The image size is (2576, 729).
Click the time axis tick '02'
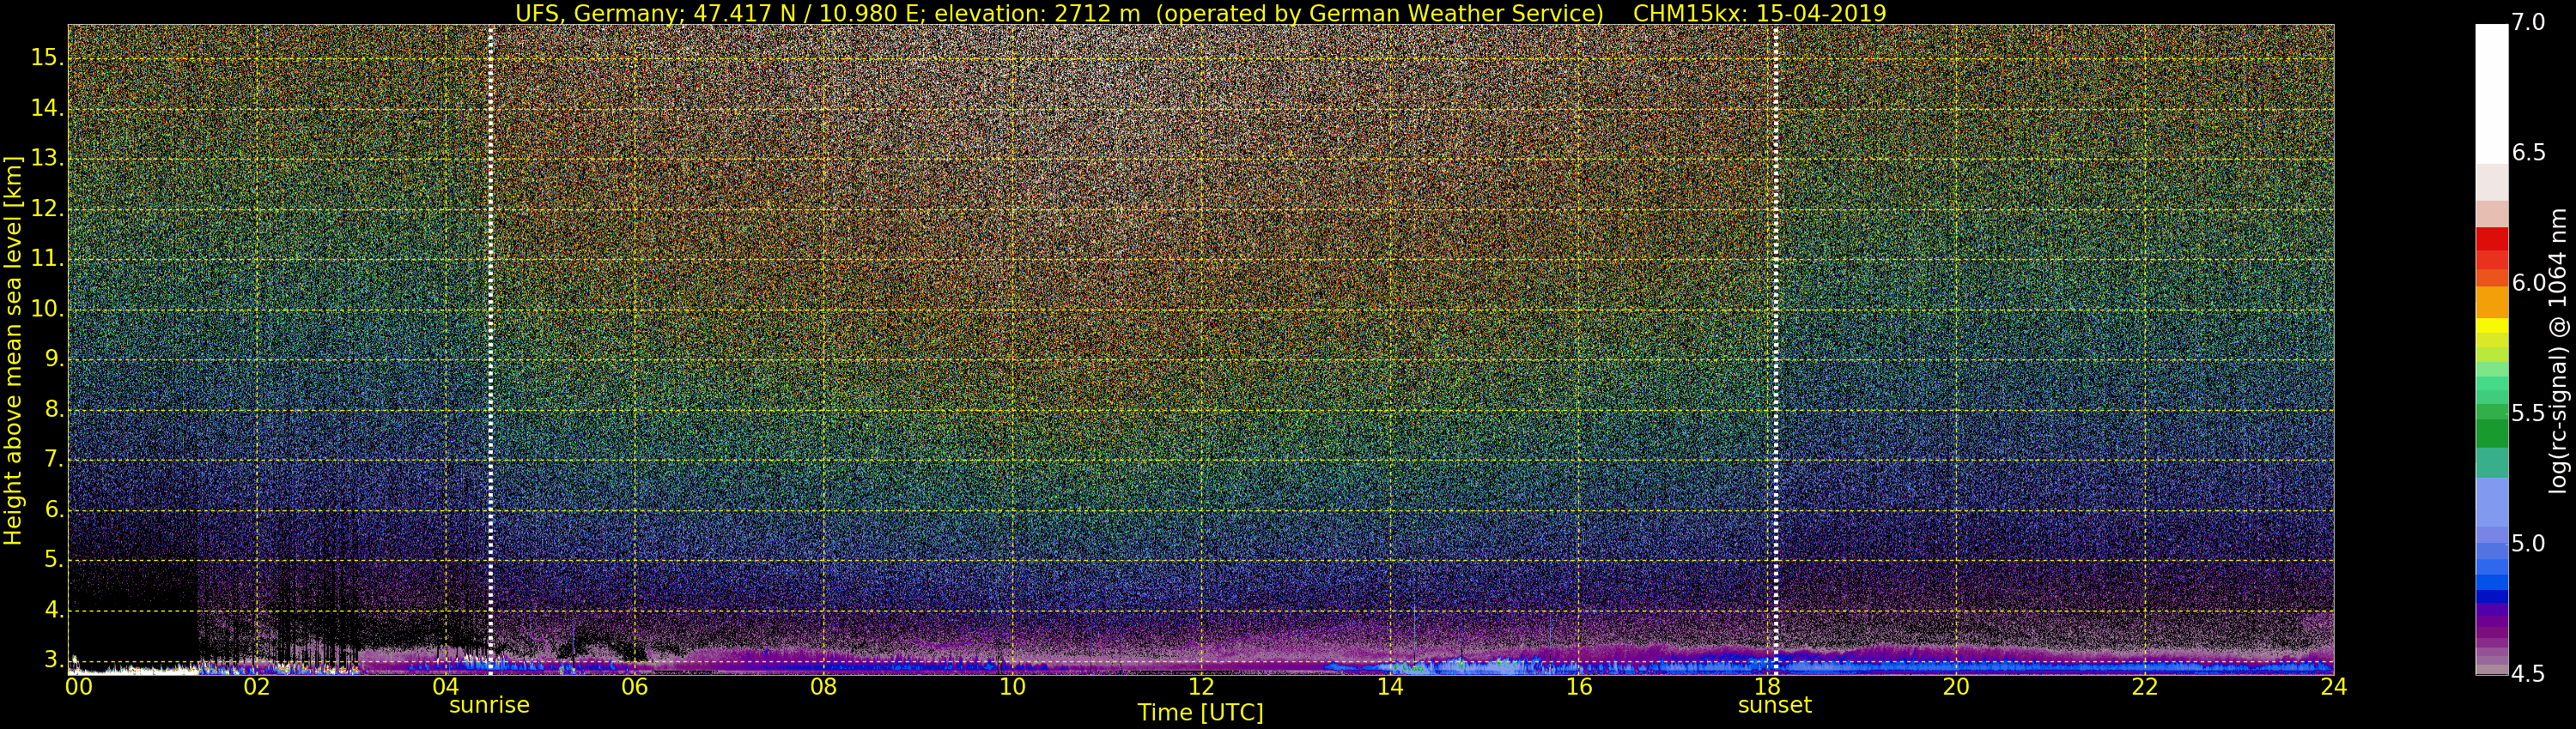coord(256,687)
